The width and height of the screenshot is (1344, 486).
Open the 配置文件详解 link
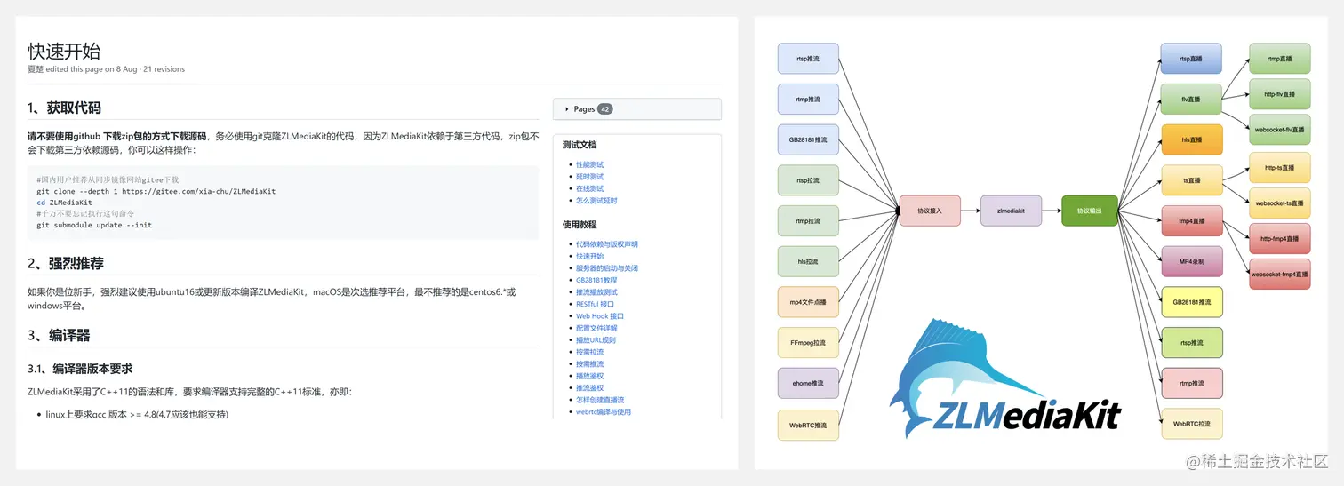tap(596, 328)
